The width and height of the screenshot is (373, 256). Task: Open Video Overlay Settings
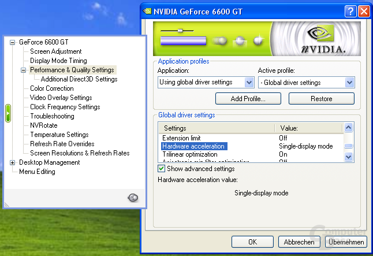click(61, 98)
